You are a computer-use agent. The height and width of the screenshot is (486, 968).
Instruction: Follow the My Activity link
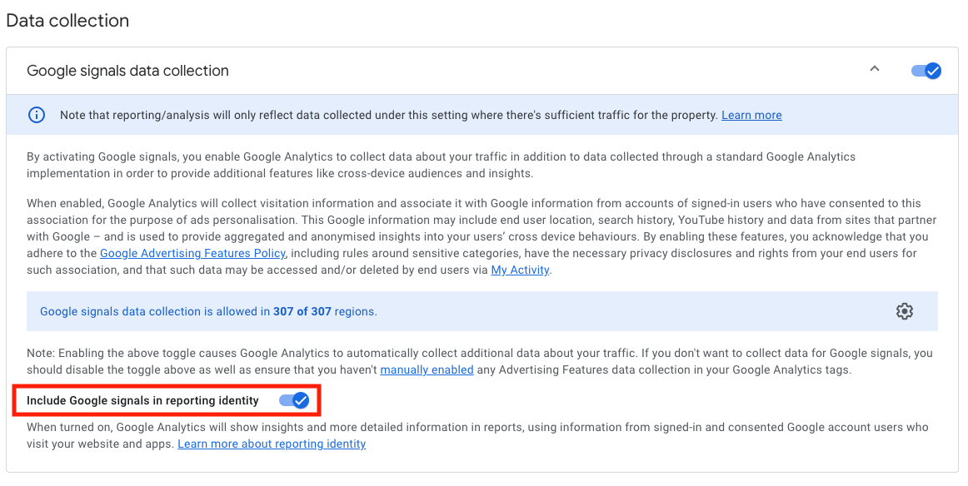520,270
